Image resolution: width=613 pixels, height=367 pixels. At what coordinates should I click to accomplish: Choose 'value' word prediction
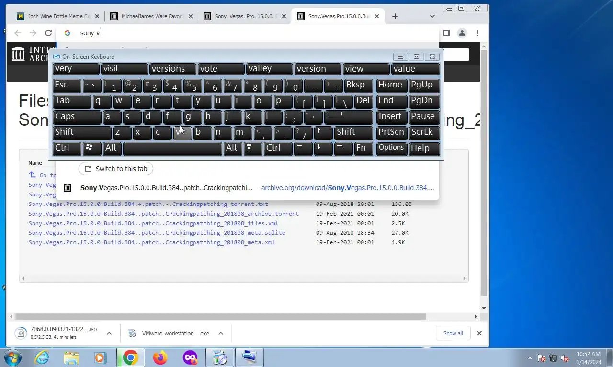click(x=416, y=69)
